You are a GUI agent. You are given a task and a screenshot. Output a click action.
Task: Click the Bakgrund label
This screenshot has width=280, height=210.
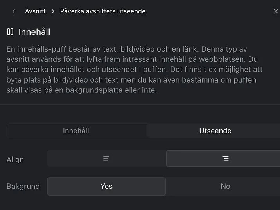23,186
